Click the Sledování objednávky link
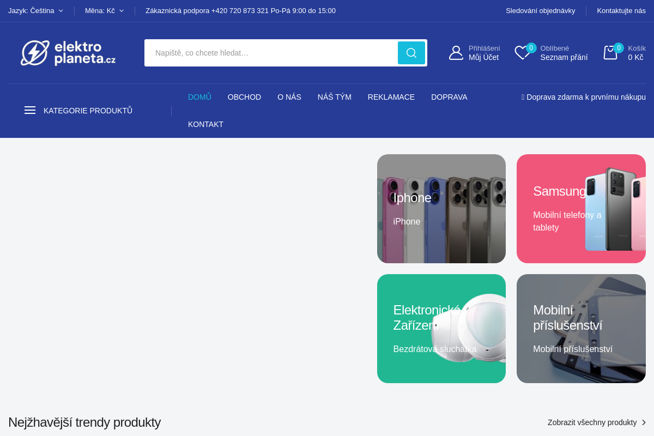 point(540,10)
